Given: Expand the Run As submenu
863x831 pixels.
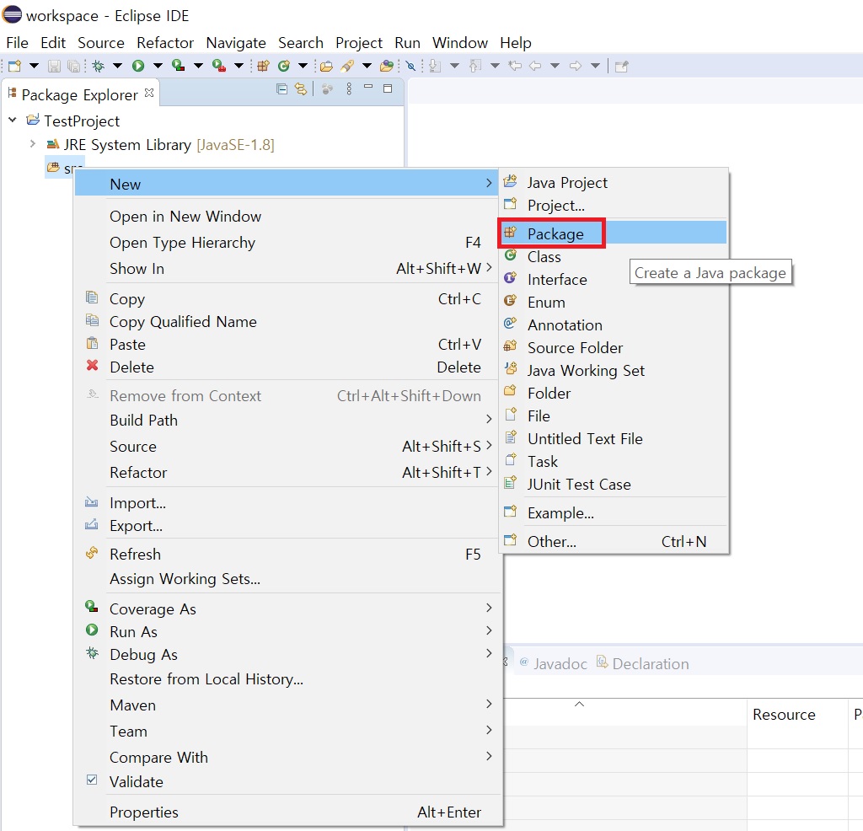Looking at the screenshot, I should coord(288,631).
